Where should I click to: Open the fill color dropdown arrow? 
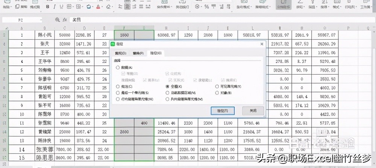pyautogui.click(x=93, y=7)
